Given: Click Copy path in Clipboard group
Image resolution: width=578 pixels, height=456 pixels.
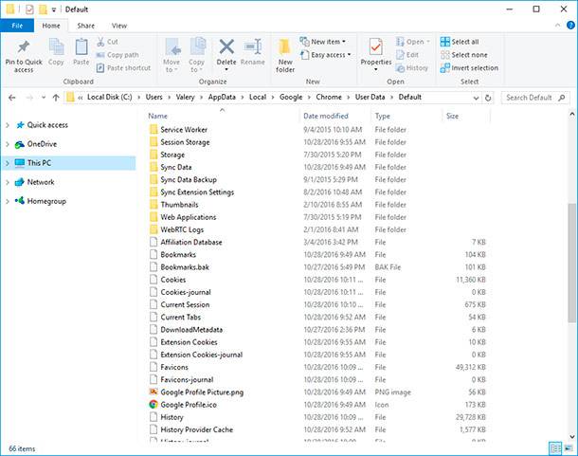Looking at the screenshot, I should 117,55.
